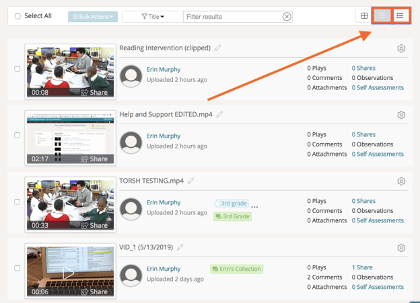Play the VID_1 video thumbnail
The height and width of the screenshot is (303, 420).
(67, 273)
